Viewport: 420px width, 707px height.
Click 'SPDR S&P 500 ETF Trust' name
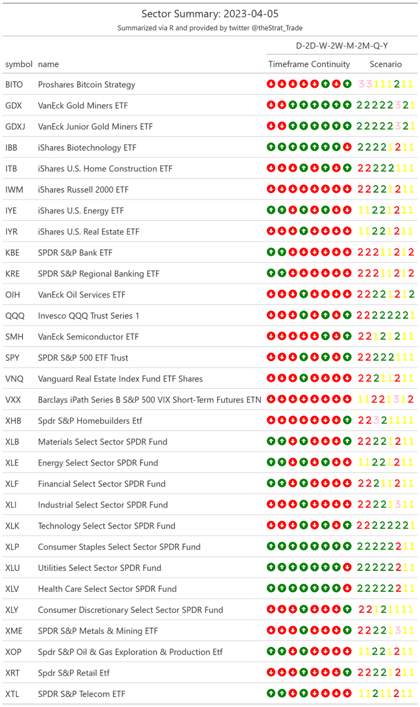[x=83, y=358]
